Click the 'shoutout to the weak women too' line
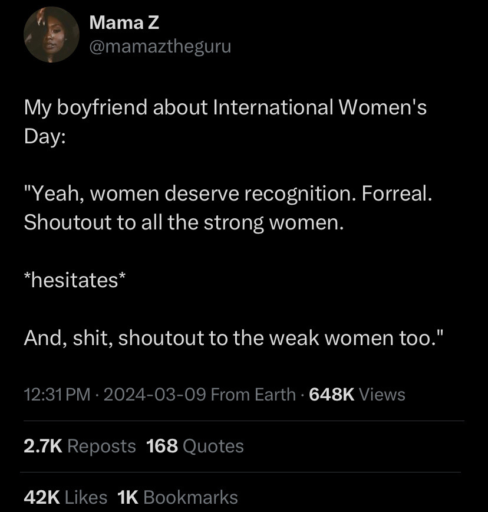The height and width of the screenshot is (512, 488). point(233,339)
